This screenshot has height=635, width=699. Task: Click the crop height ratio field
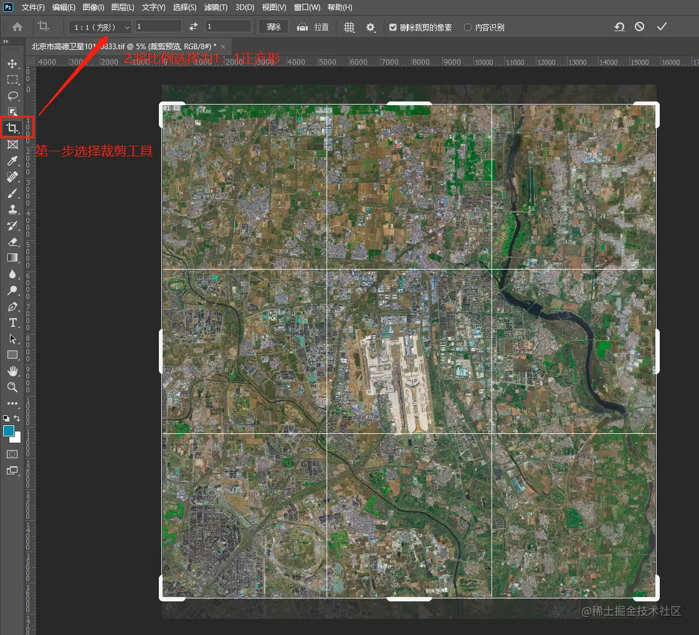(228, 26)
